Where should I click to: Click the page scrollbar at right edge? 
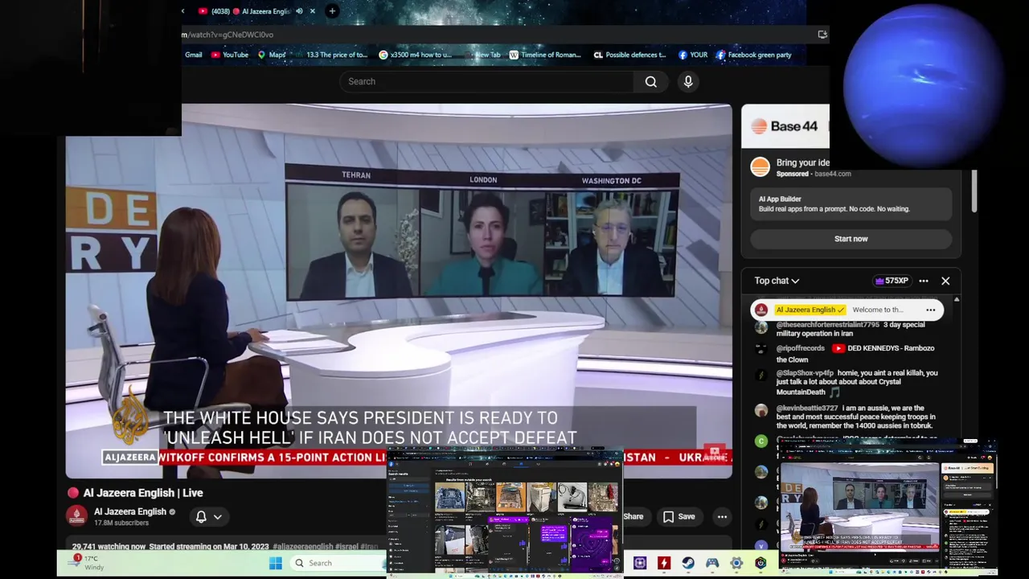tap(974, 191)
